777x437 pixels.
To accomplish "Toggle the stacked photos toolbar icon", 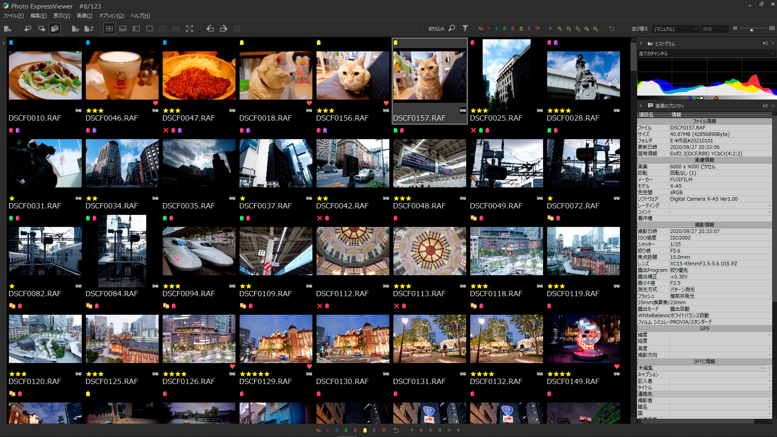I will click(55, 29).
